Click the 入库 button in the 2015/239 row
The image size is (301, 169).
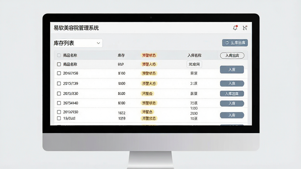[232, 84]
